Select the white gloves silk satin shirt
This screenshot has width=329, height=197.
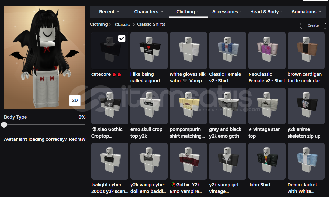pos(188,51)
